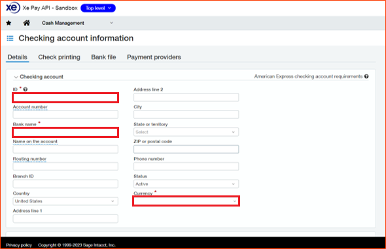Viewport: 386px width, 249px height.
Task: Select the Details tab
Action: coord(17,57)
